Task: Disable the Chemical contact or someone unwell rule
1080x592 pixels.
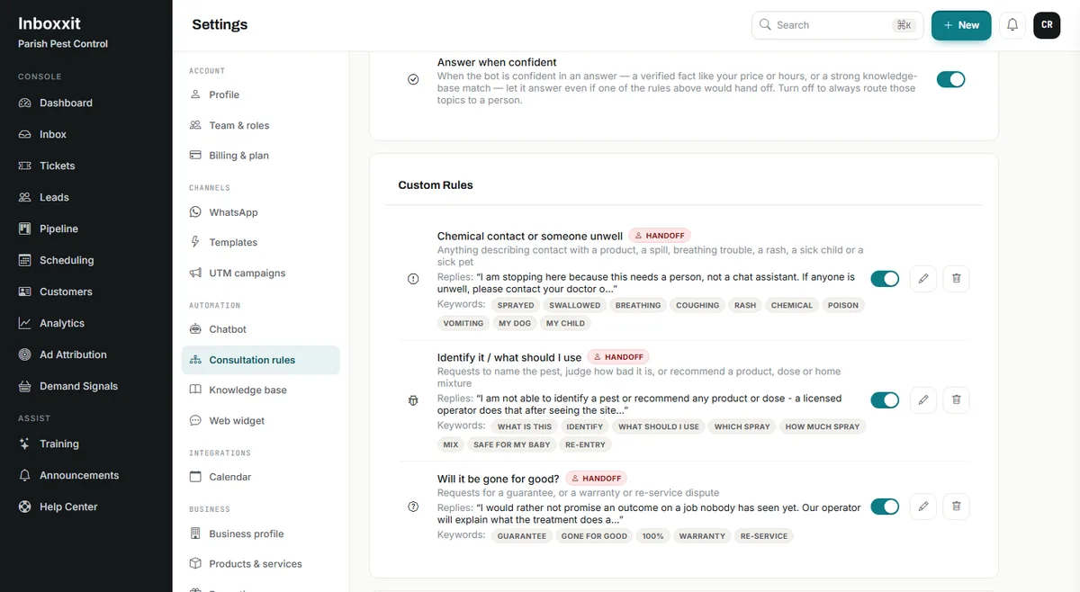Action: [885, 279]
